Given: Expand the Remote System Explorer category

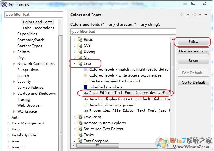Looking at the screenshot, I should pos(75,123).
